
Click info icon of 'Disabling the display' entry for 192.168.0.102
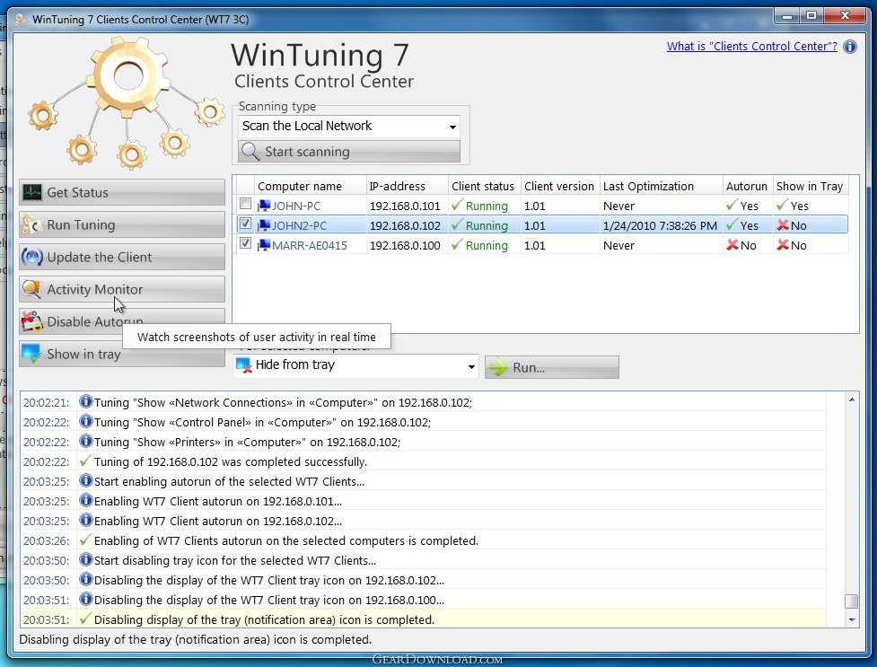click(85, 580)
